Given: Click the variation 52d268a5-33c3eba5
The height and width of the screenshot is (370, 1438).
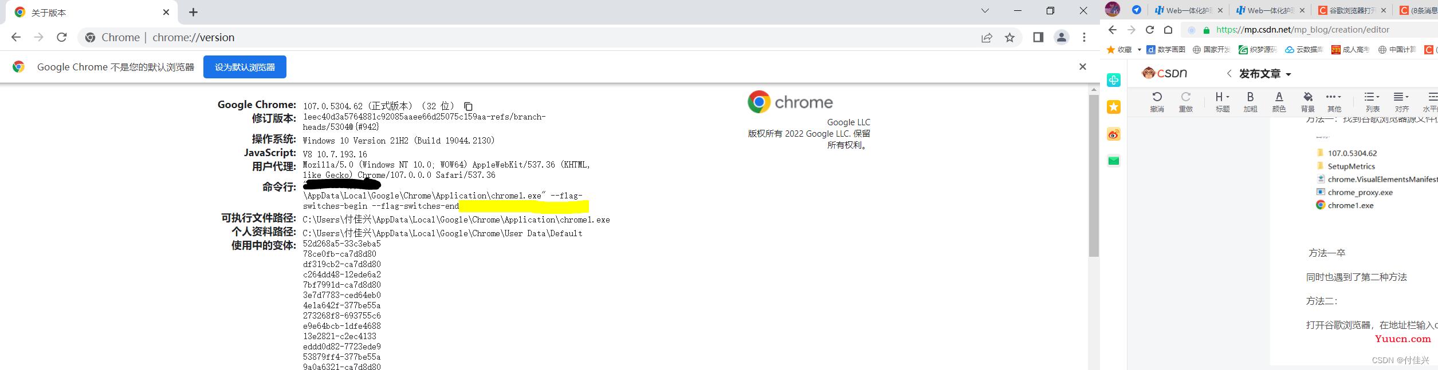Looking at the screenshot, I should 342,244.
